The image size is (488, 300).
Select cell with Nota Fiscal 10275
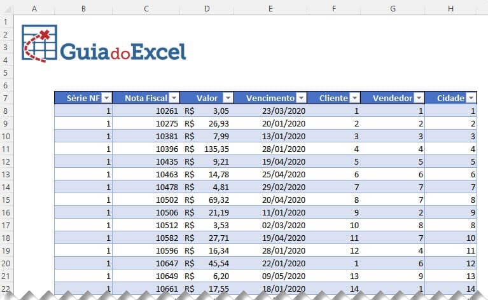146,124
